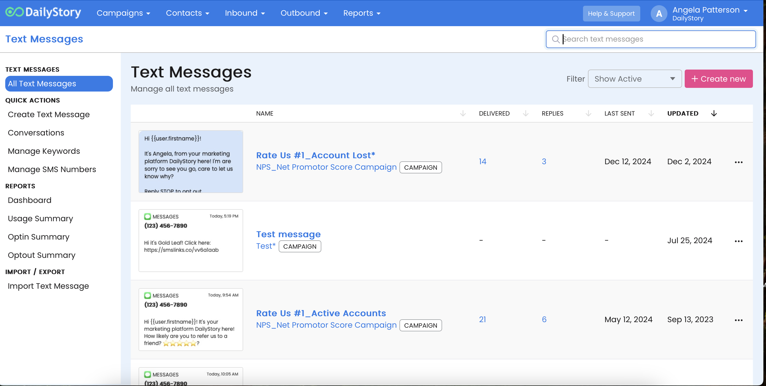Open more options for Test message row
The height and width of the screenshot is (386, 766).
tap(738, 241)
